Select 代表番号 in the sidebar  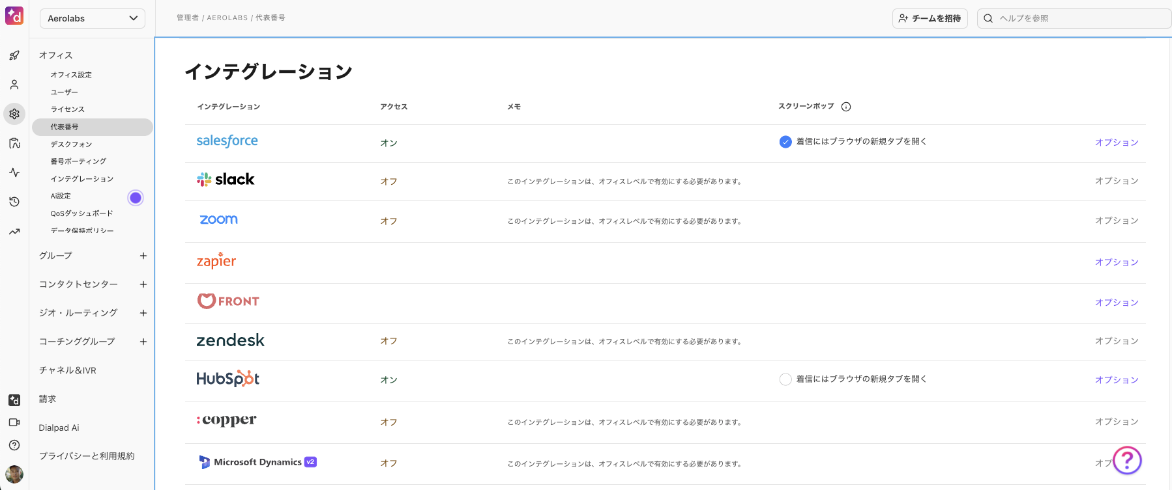click(x=93, y=127)
